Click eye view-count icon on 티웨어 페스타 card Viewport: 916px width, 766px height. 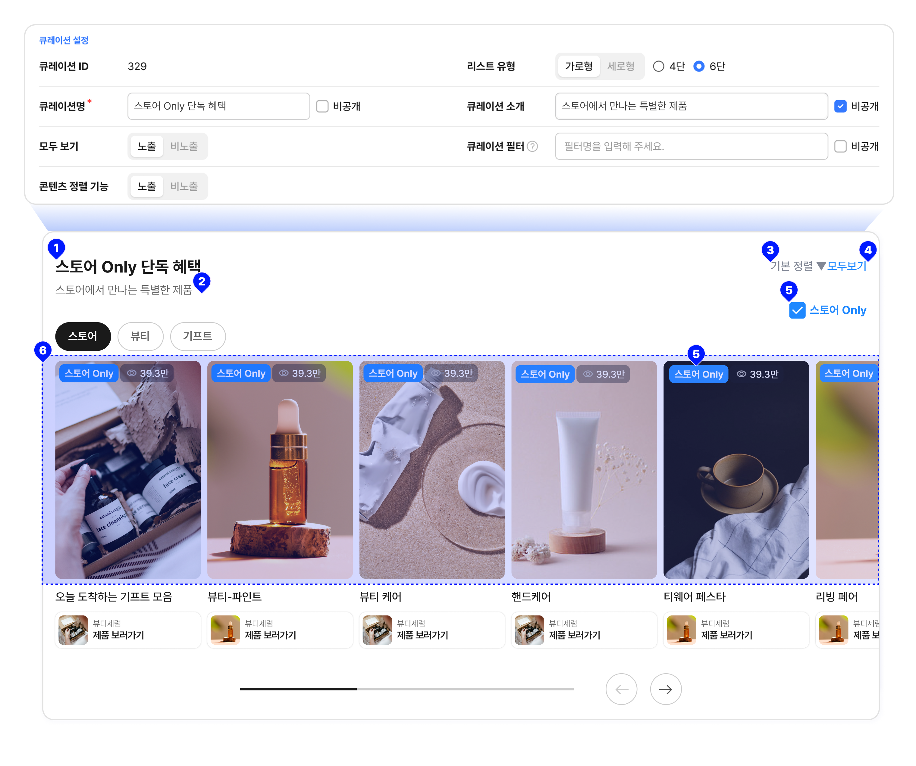(741, 374)
